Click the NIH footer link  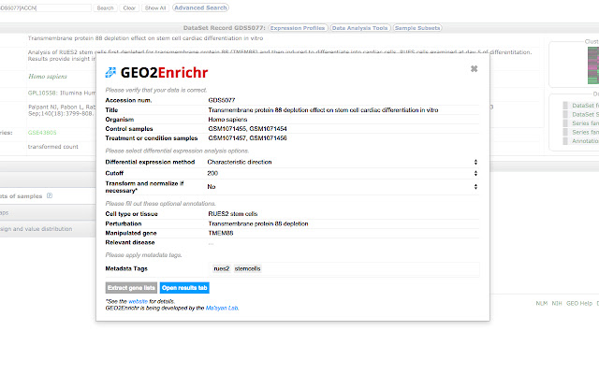coord(557,303)
